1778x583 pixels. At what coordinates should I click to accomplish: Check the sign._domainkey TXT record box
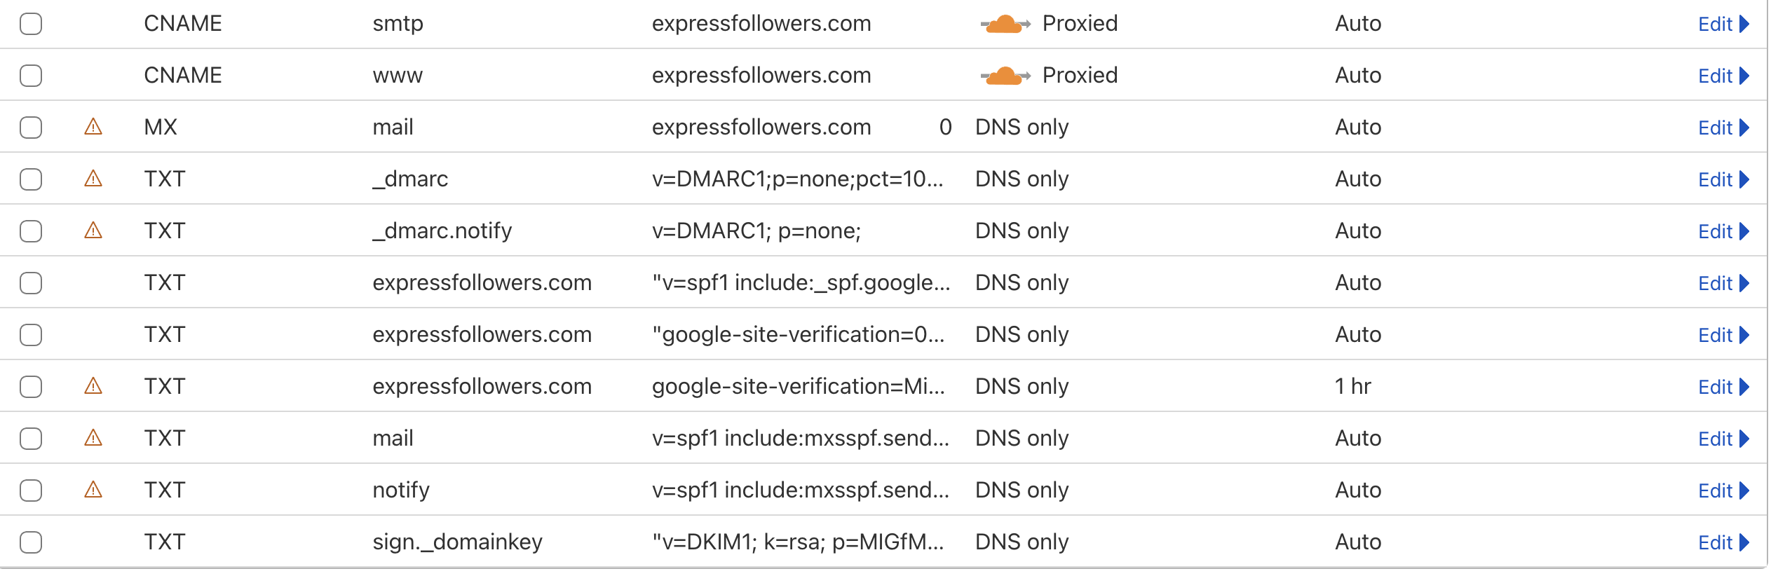[x=31, y=542]
